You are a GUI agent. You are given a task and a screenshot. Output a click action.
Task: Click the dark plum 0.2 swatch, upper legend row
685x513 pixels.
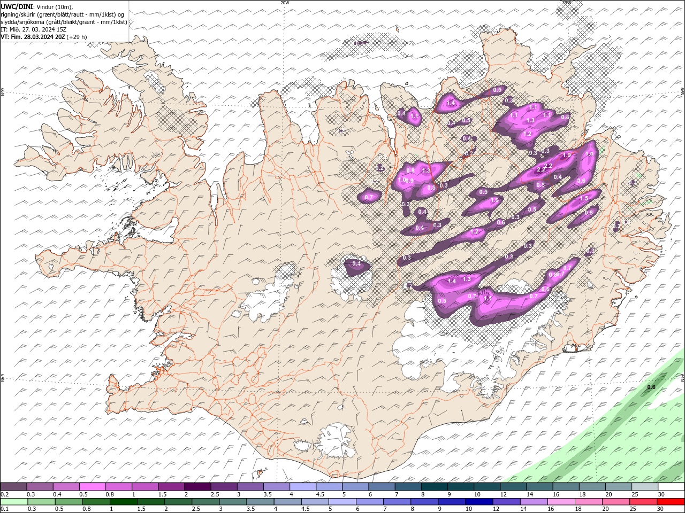14,486
